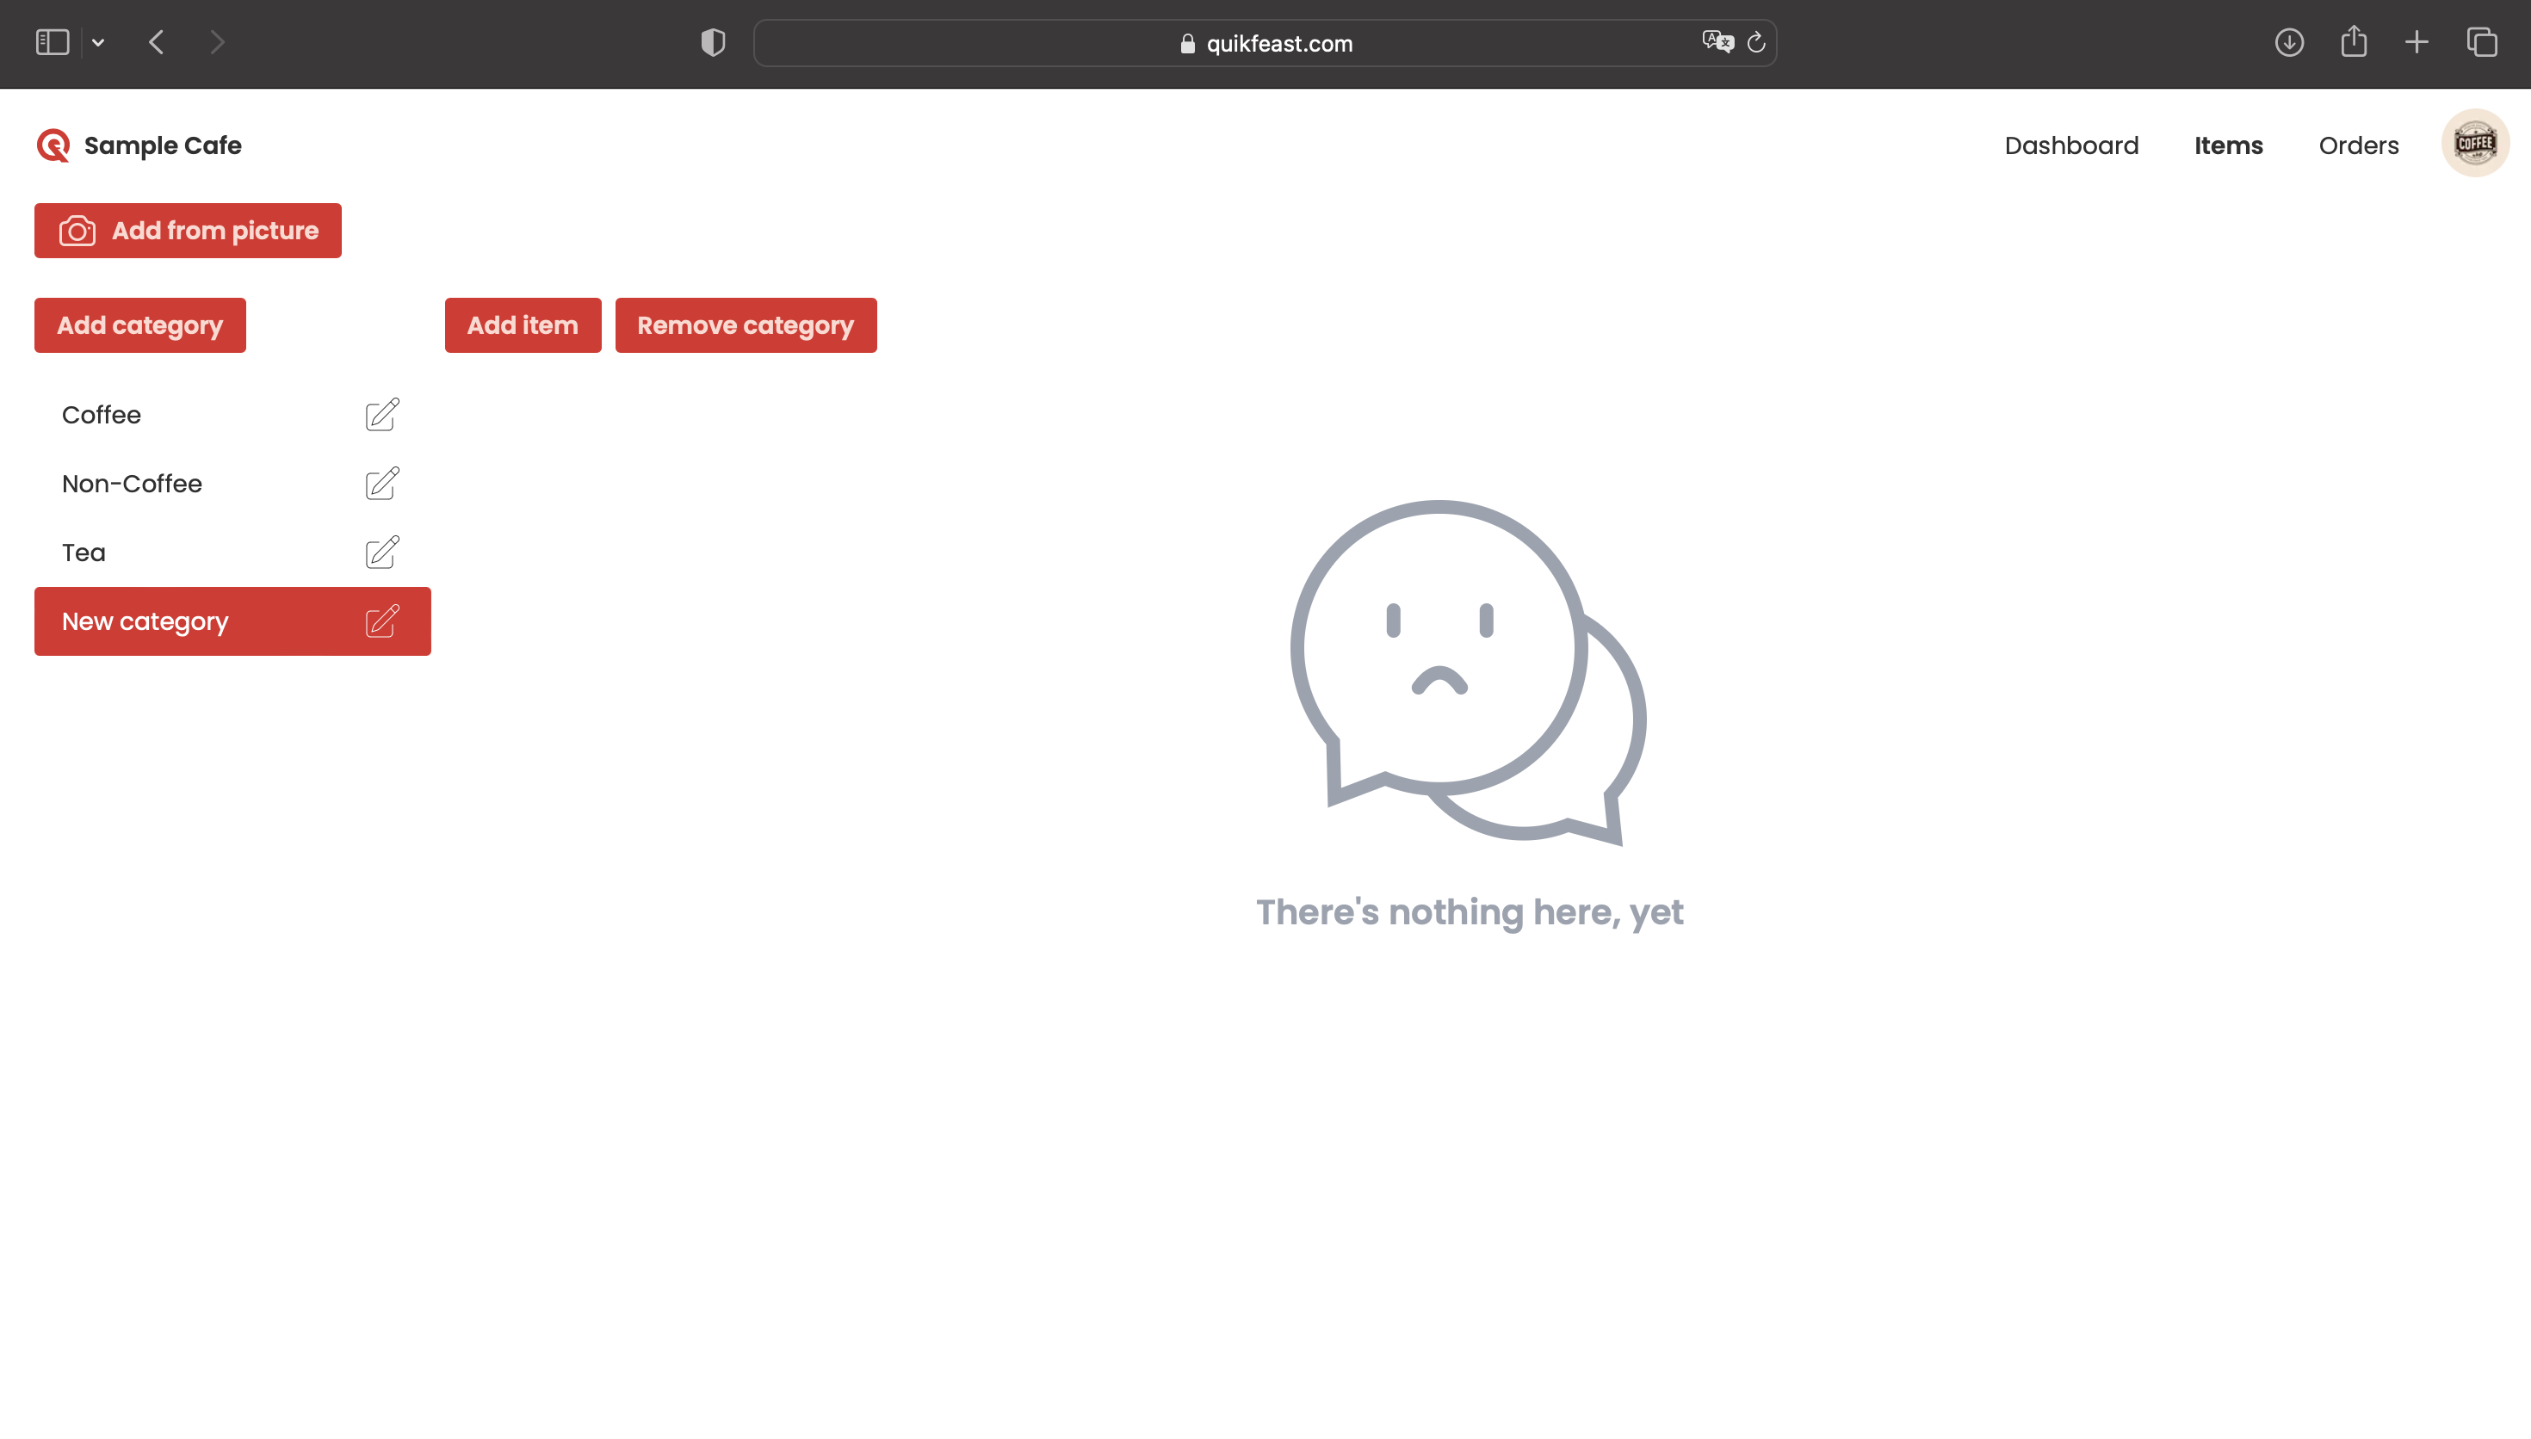Click the Dashboard navigation tab
Image resolution: width=2531 pixels, height=1439 pixels.
coord(2070,145)
